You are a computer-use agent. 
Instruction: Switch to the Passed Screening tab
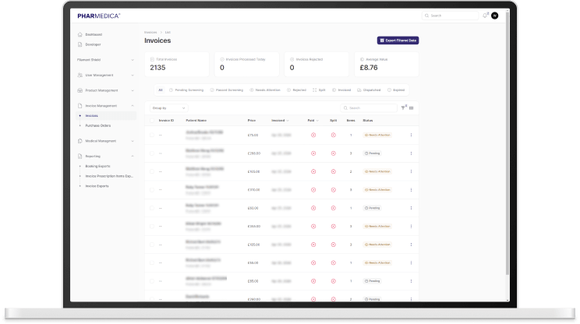227,90
